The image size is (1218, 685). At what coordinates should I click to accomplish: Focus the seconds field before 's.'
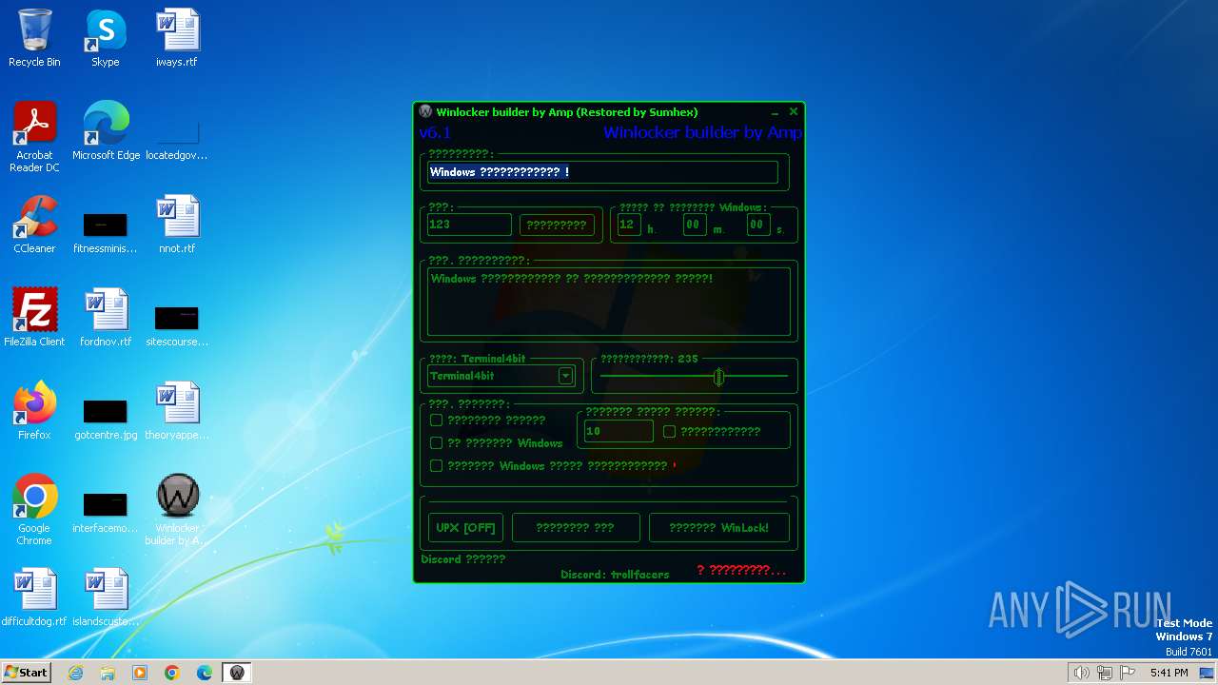tap(757, 225)
